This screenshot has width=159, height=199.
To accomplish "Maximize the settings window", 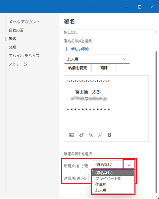I will click(x=139, y=7).
